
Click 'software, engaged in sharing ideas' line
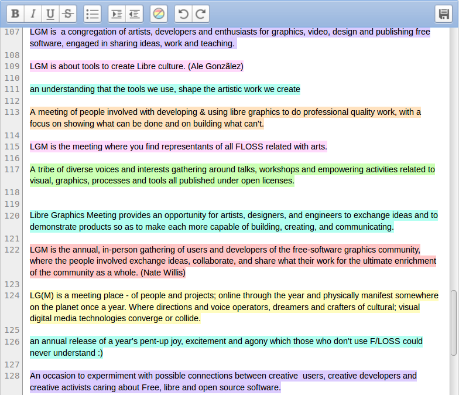132,43
